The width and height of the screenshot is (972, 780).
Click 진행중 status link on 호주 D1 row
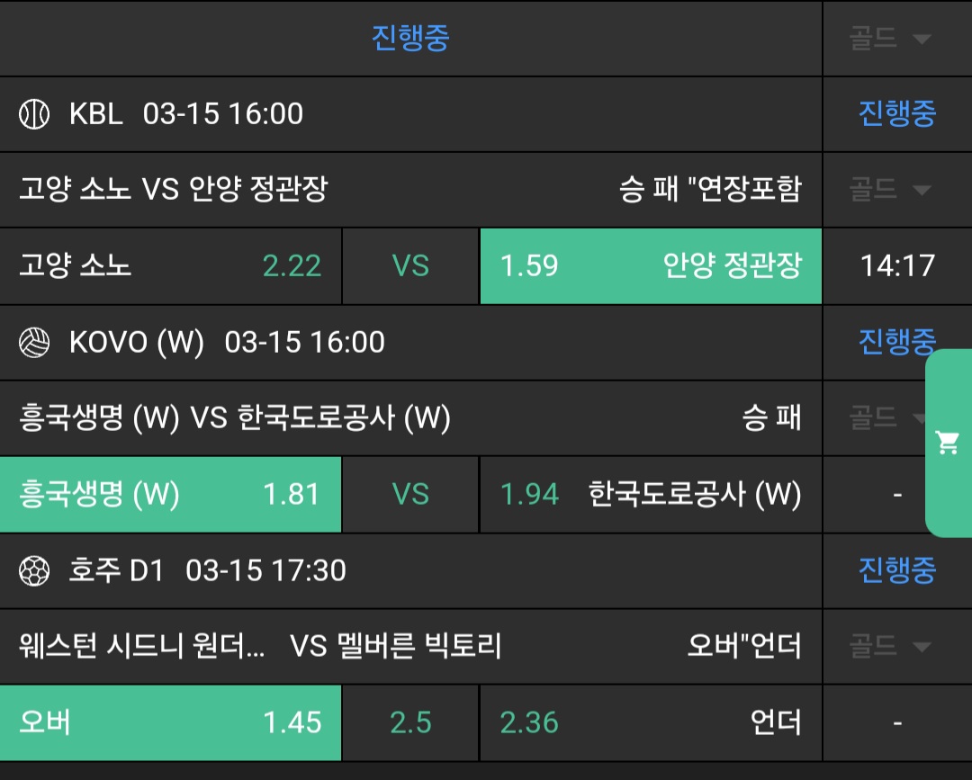point(896,571)
